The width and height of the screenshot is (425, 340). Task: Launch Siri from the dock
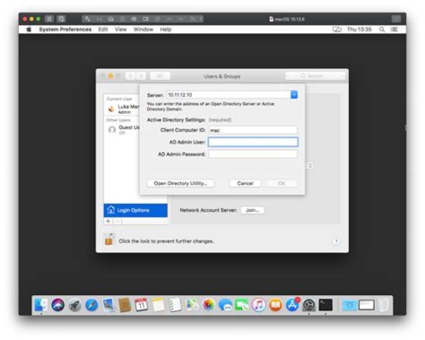coord(58,305)
